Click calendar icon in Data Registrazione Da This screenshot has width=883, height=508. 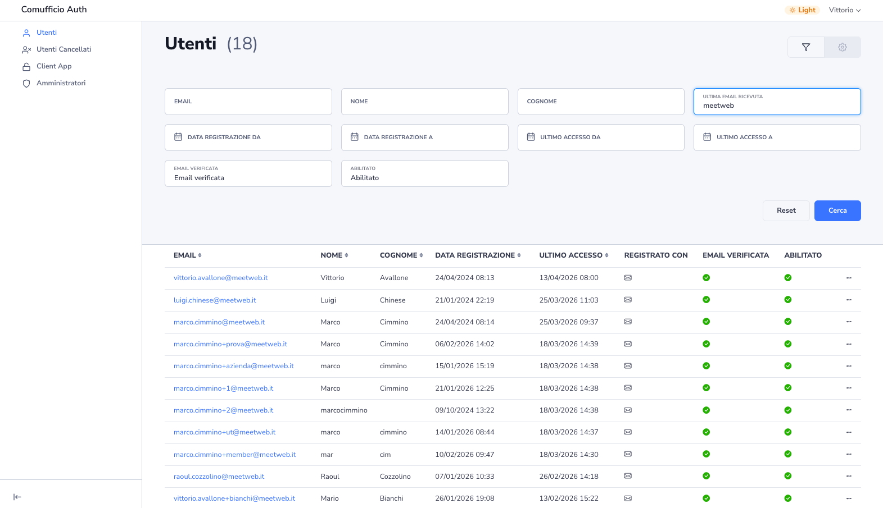point(178,137)
